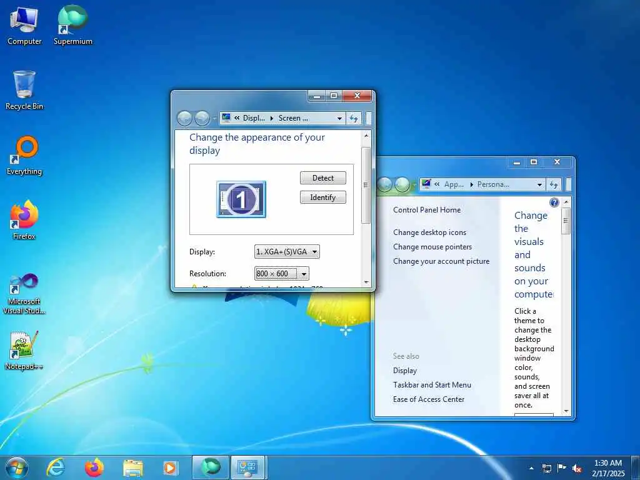Click breadcrumb arrow before Persona... segment
The height and width of the screenshot is (480, 640).
click(472, 184)
